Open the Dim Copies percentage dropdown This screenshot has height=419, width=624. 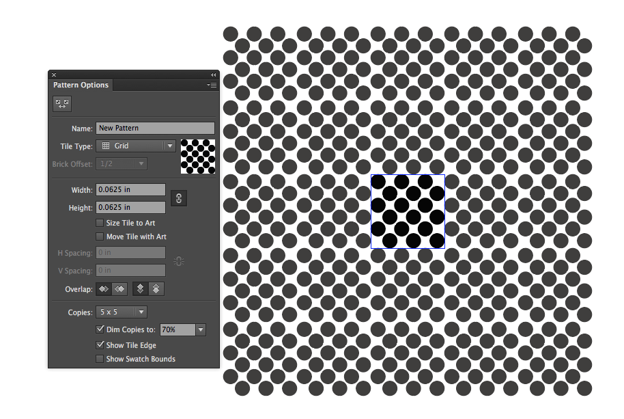[200, 329]
